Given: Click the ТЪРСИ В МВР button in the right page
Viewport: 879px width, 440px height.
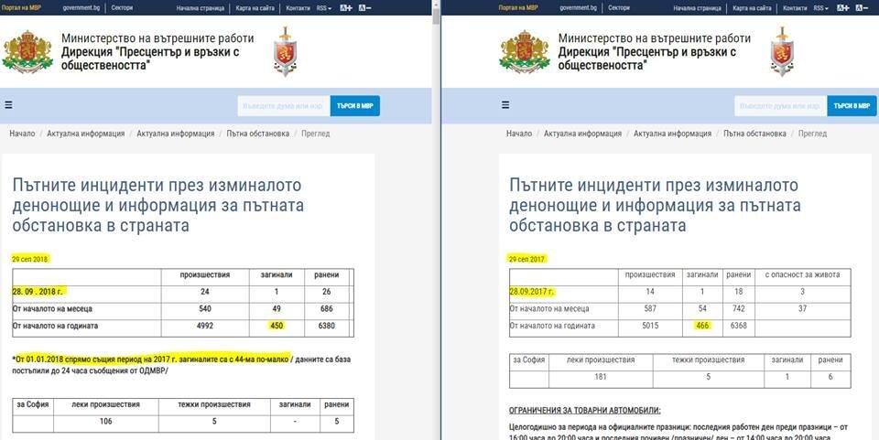Looking at the screenshot, I should click(852, 106).
